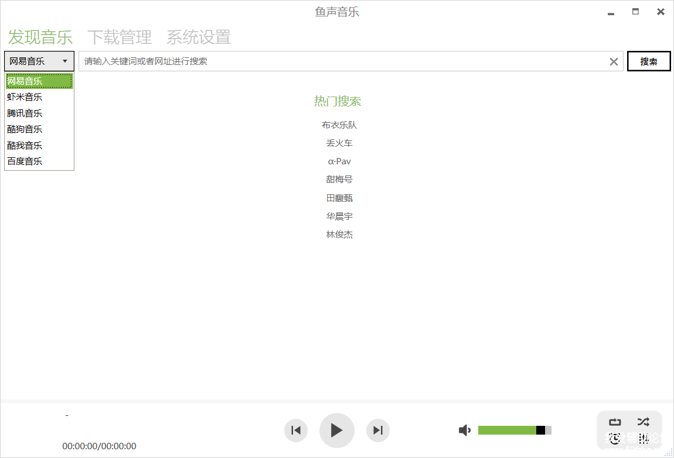Viewport: 674px width, 458px height.
Task: Search hot keyword 布衣乐队
Action: 339,125
